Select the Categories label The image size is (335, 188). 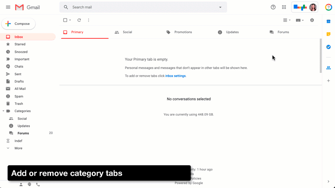click(22, 111)
